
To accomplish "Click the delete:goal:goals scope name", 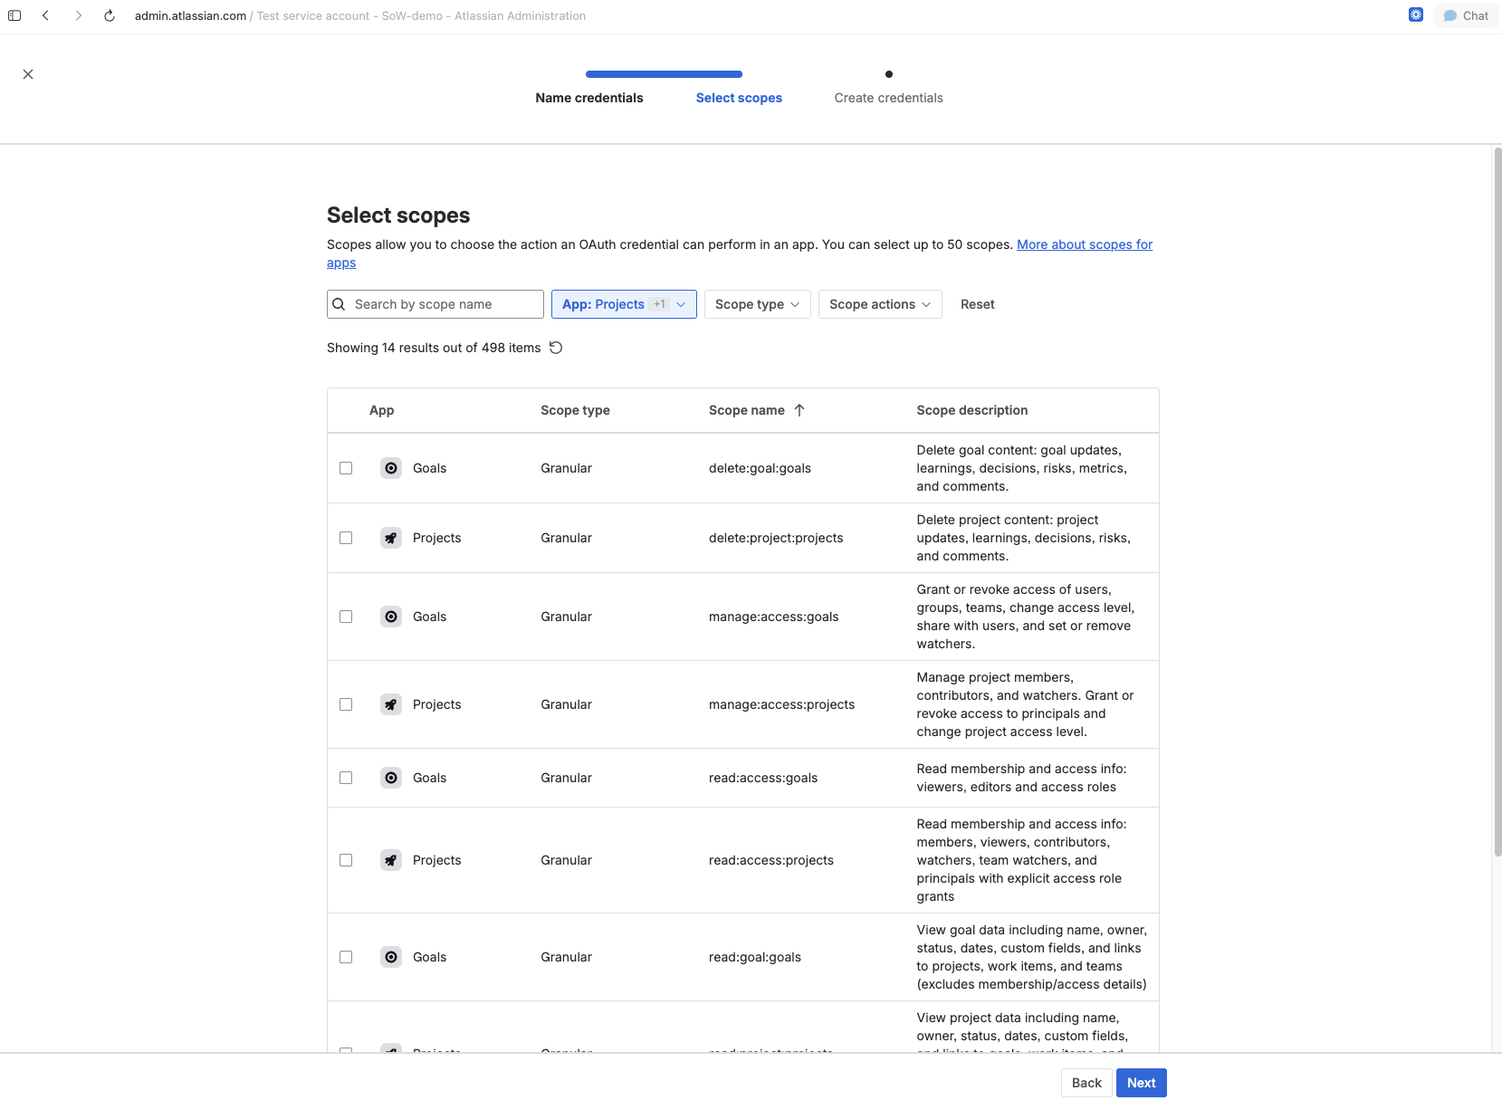I will 760,468.
